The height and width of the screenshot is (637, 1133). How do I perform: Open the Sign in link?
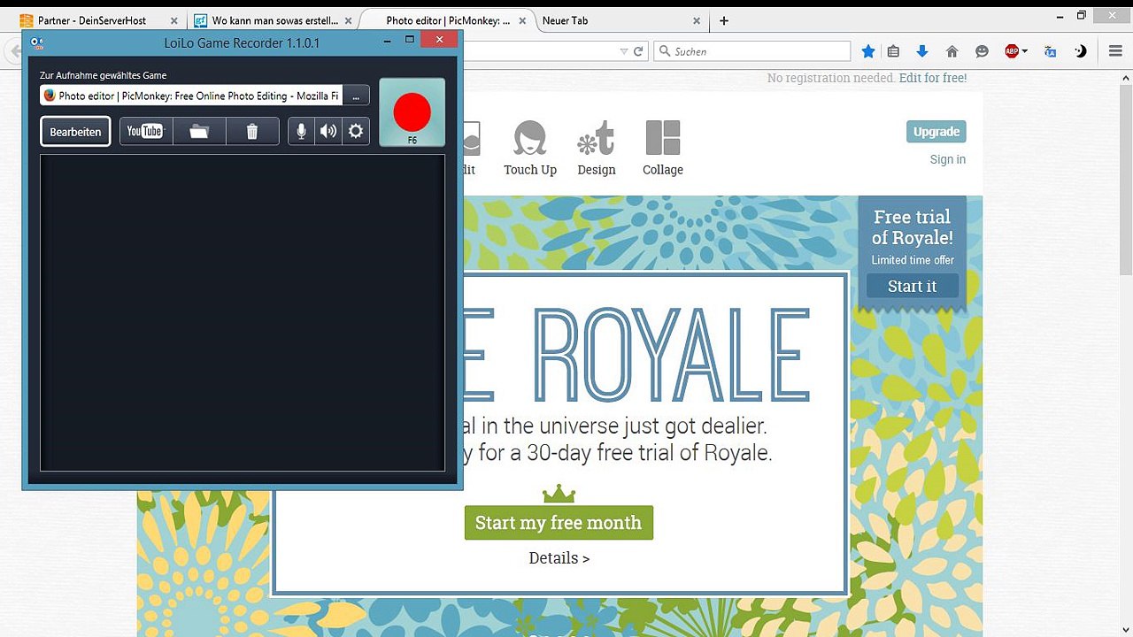pos(947,159)
